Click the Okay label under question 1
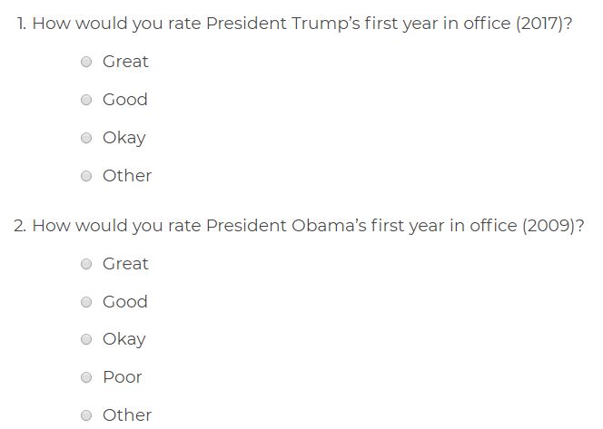 pos(124,138)
